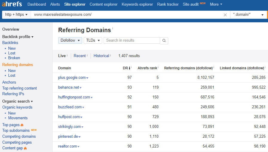Screen dimensions: 268x152
Task: Expand strikingly.com row dropdown arrow
Action: [x=82, y=127]
